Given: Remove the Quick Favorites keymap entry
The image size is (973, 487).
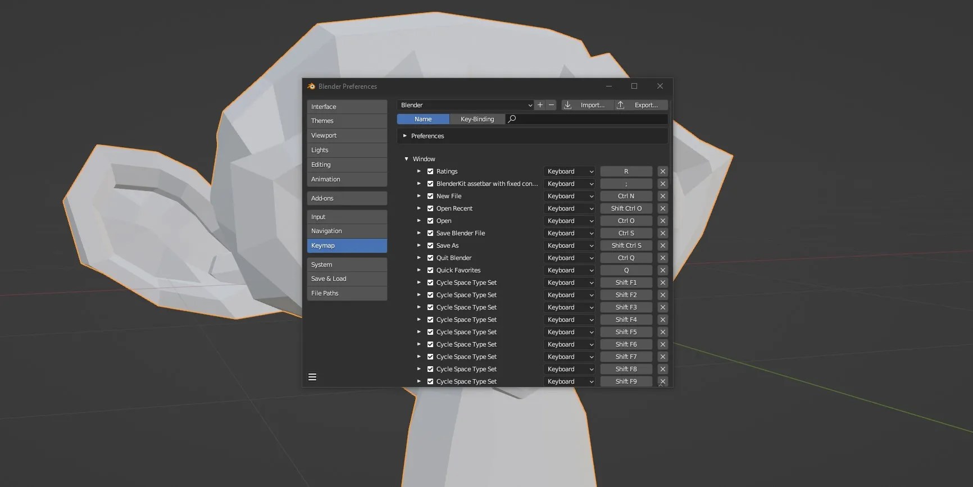Looking at the screenshot, I should [662, 270].
